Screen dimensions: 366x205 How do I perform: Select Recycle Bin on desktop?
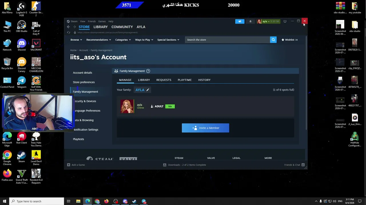pos(7,64)
